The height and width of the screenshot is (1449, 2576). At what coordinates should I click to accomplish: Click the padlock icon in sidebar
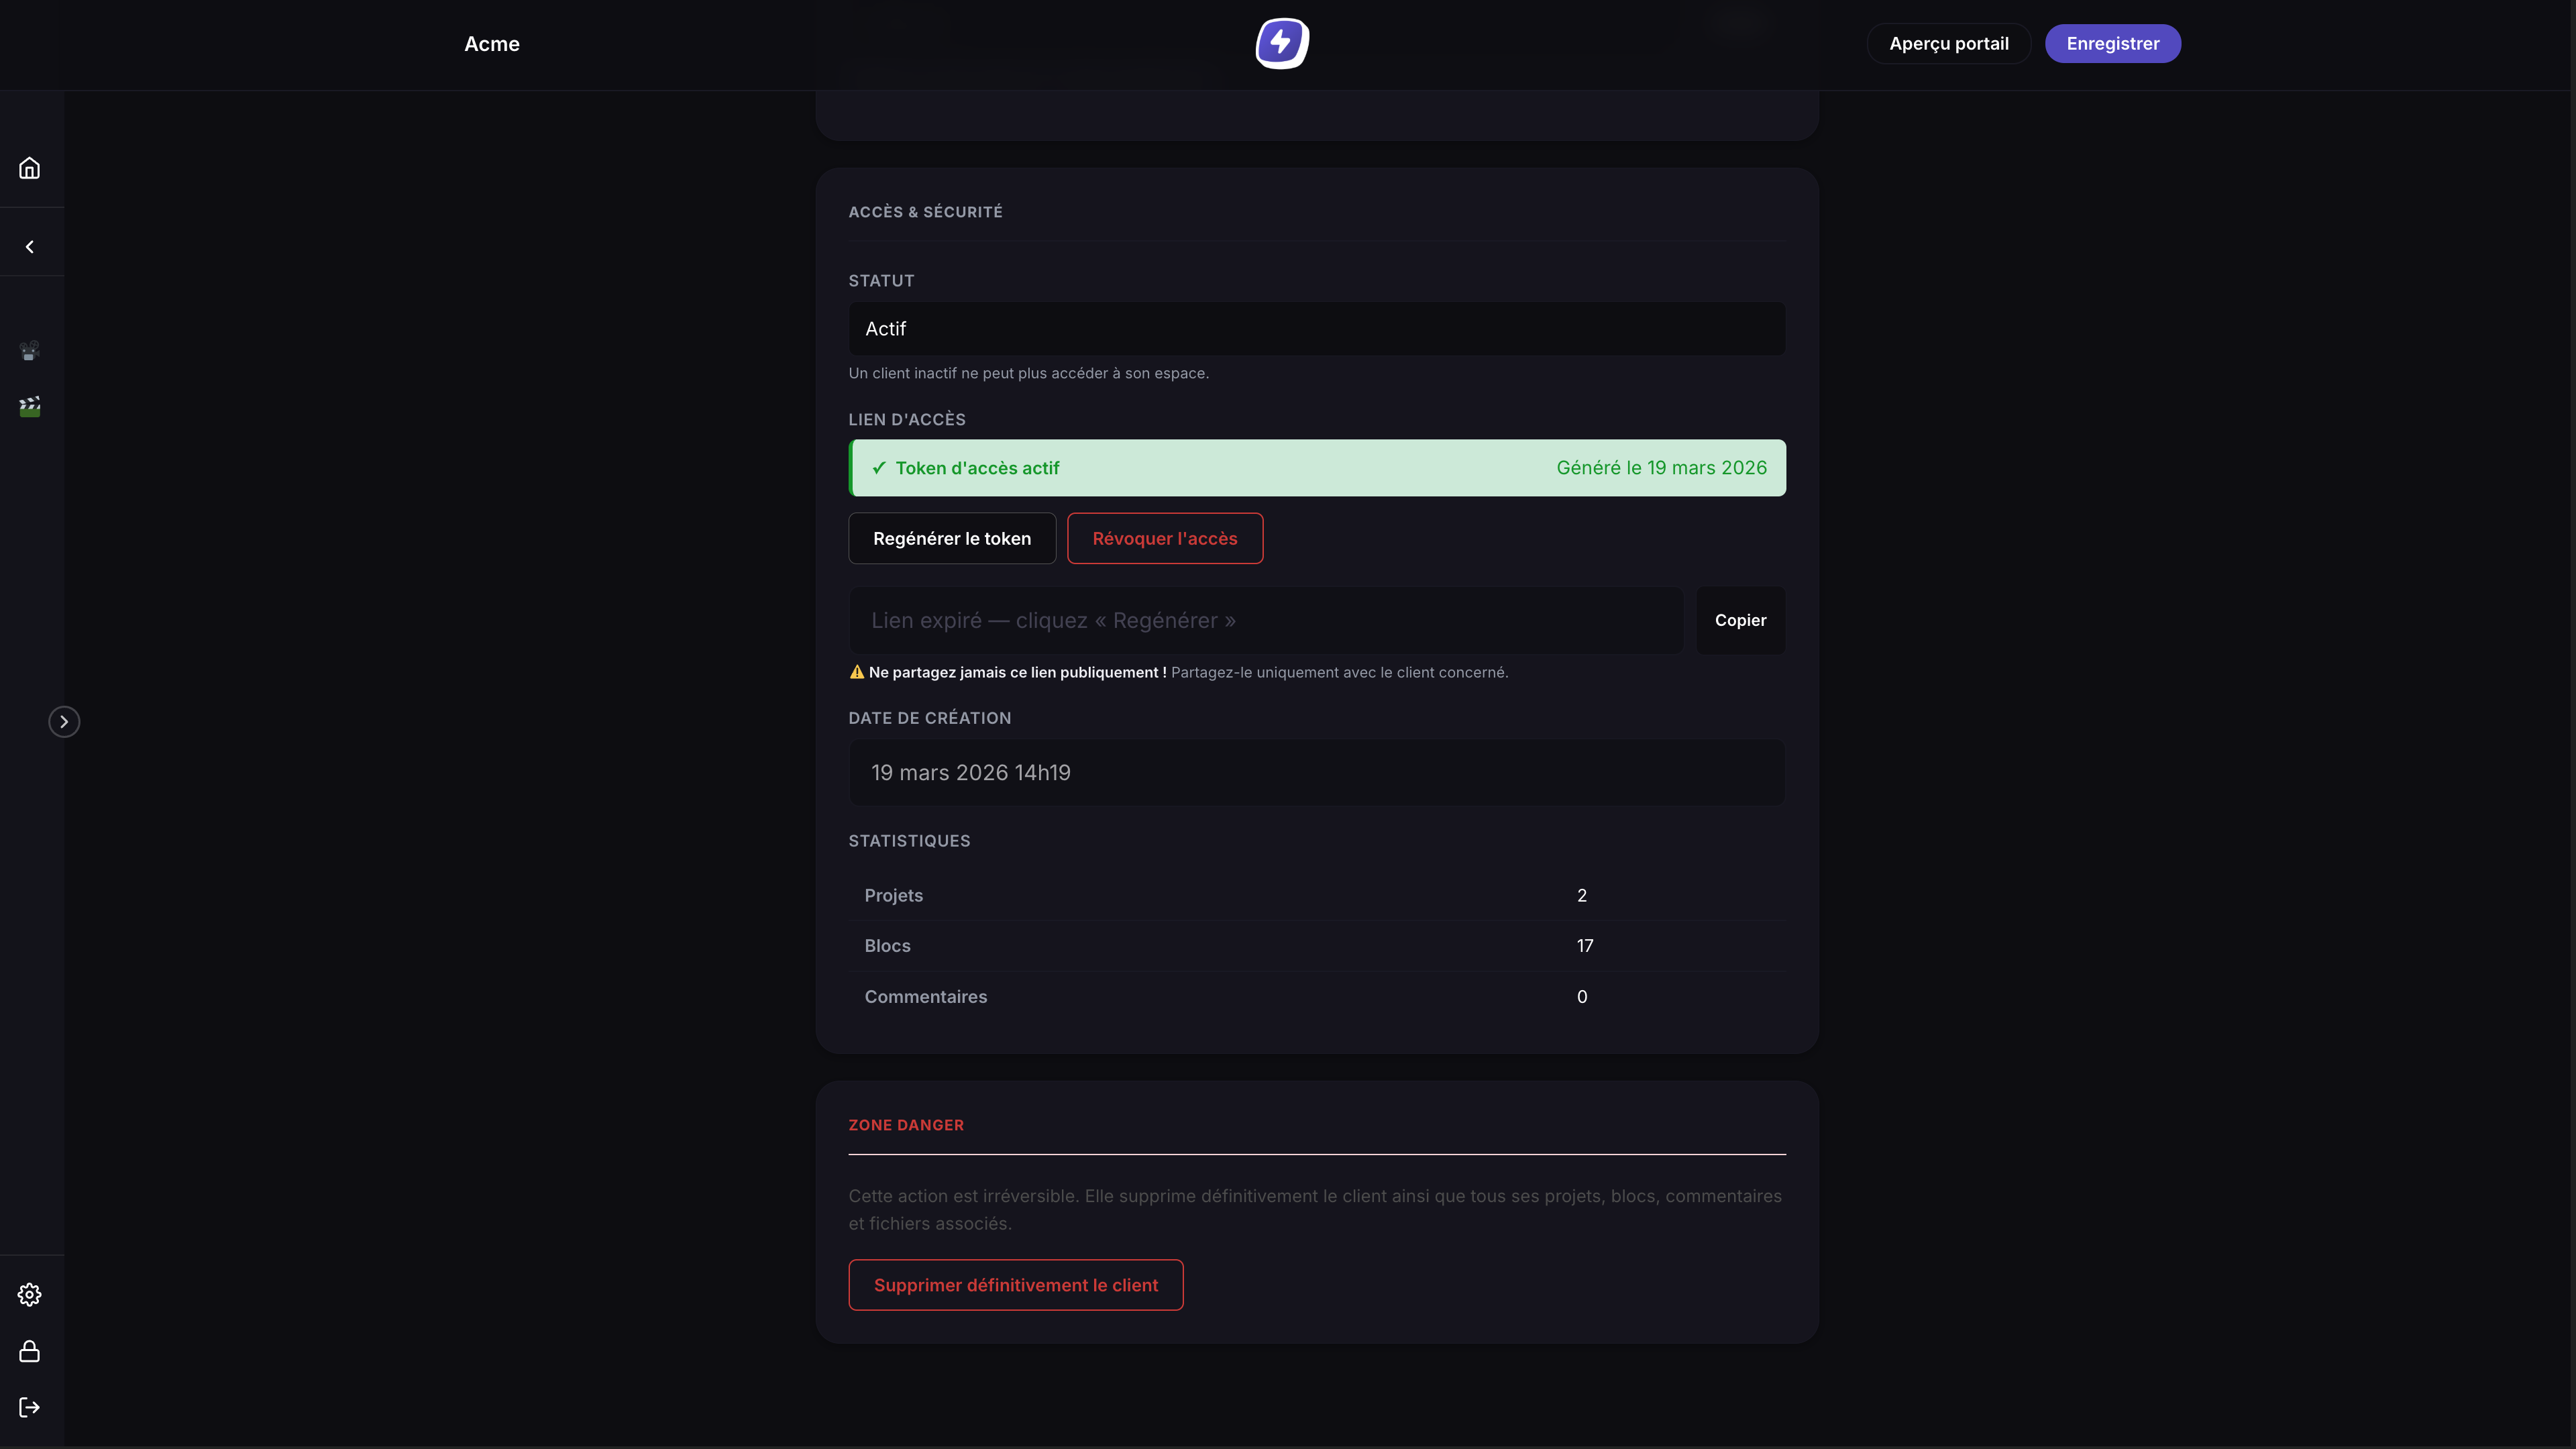[x=30, y=1352]
